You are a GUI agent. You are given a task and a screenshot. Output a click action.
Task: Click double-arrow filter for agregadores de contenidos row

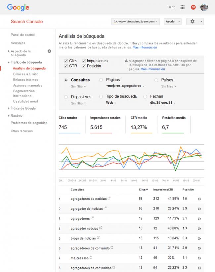(x=199, y=268)
